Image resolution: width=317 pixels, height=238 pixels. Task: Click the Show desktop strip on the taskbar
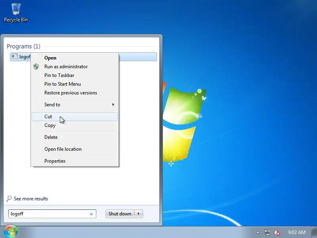[314, 232]
